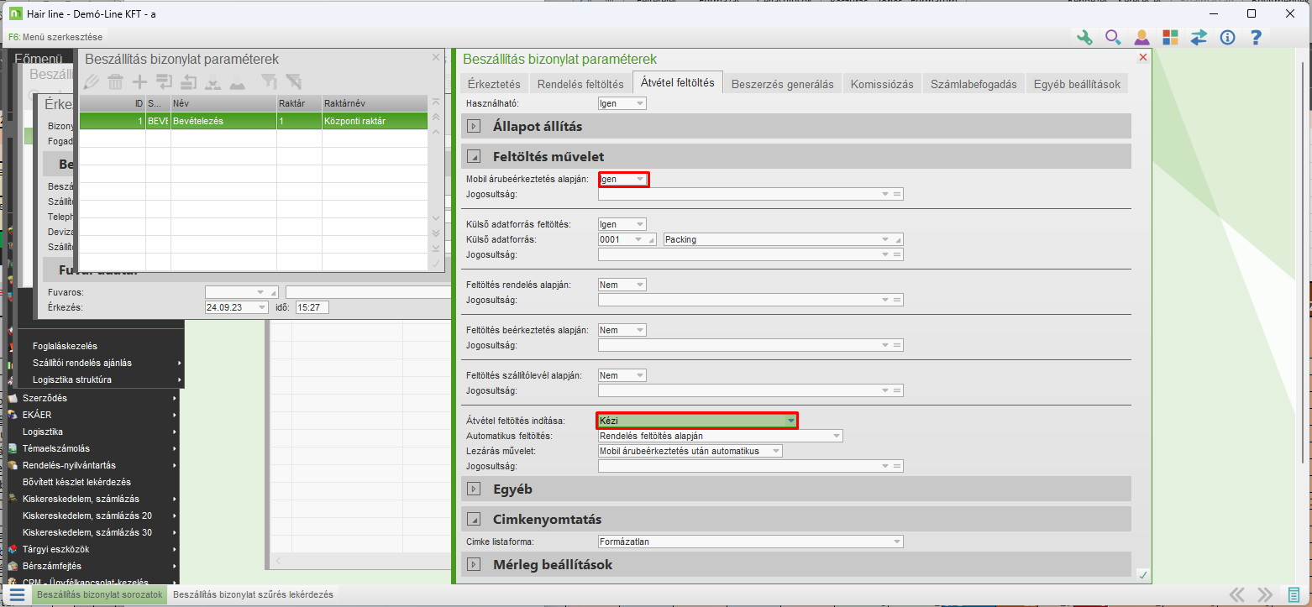Viewport: 1312px width, 607px height.
Task: Click the pencil edit icon in list toolbar
Action: pyautogui.click(x=92, y=81)
